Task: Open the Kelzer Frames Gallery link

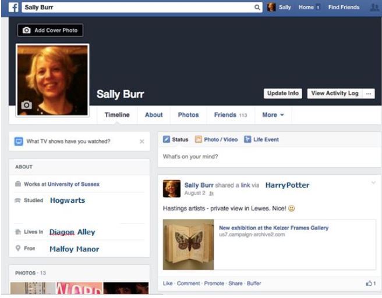Action: tap(273, 228)
